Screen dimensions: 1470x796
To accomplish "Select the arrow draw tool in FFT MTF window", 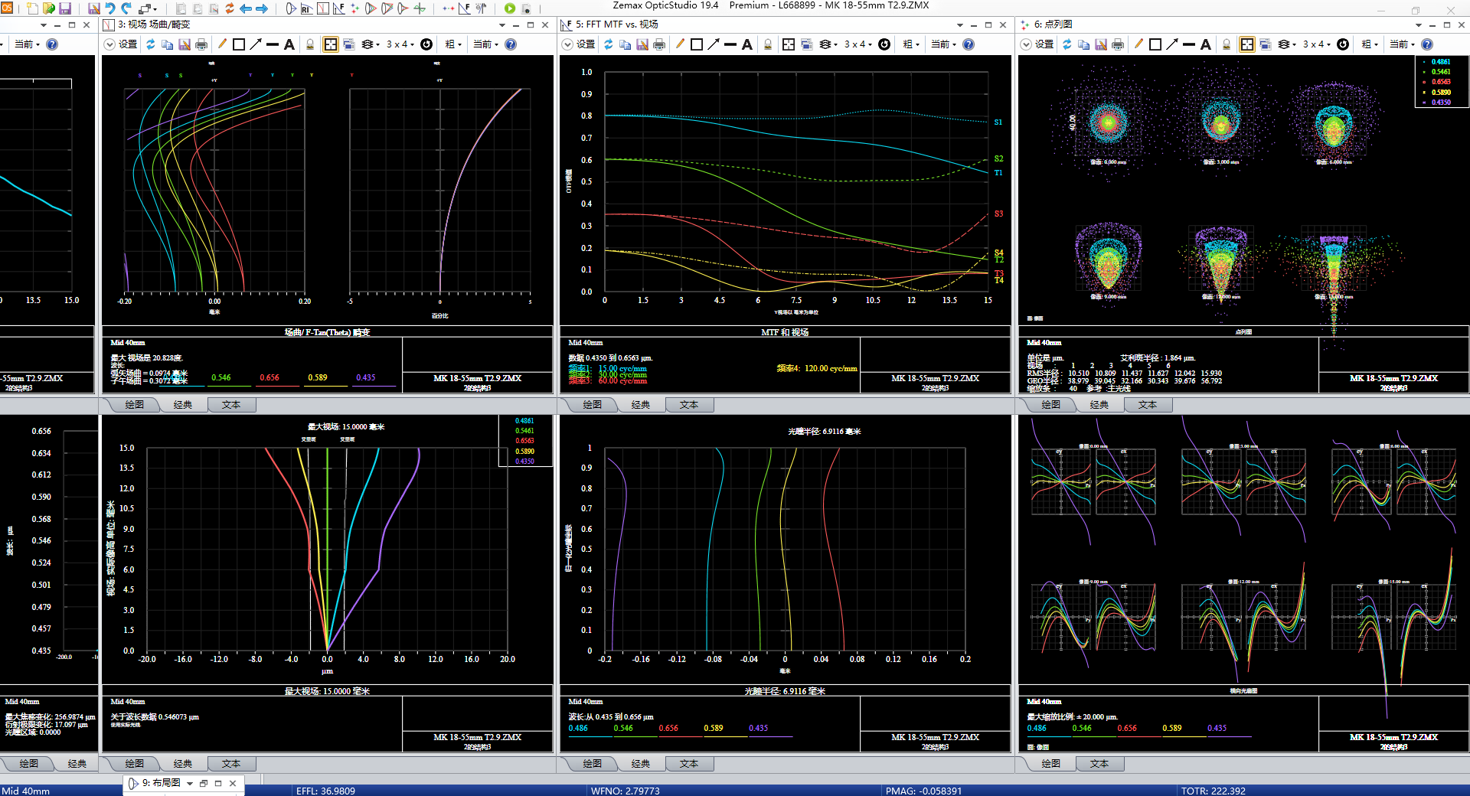I will (x=714, y=44).
